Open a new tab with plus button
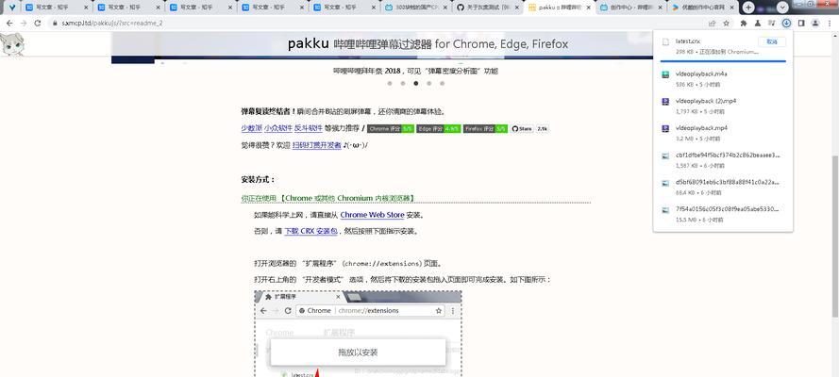Image resolution: width=839 pixels, height=377 pixels. (748, 8)
